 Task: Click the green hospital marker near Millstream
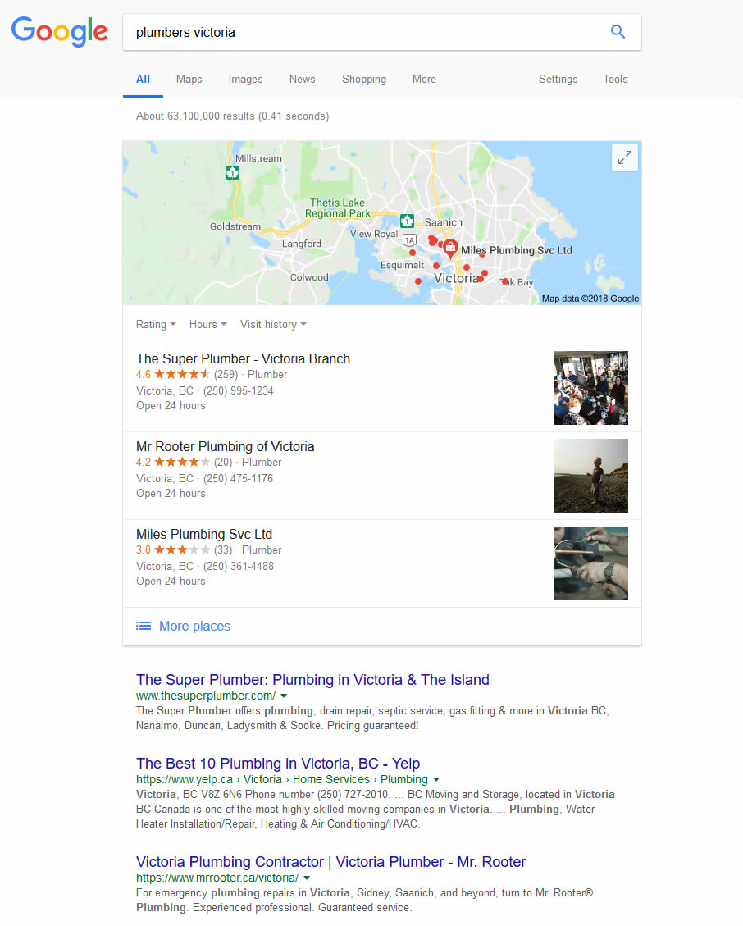point(232,172)
